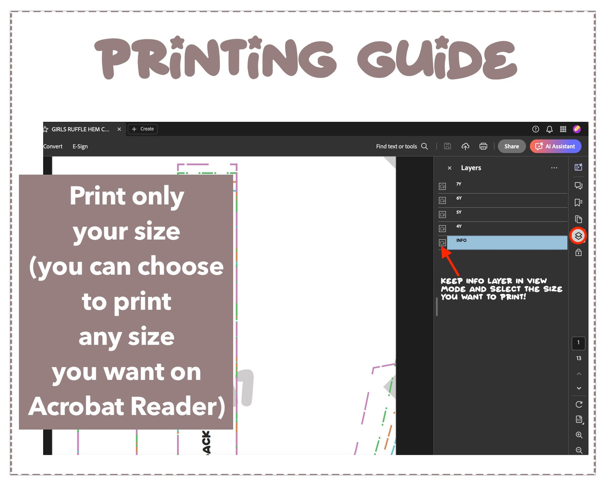605x484 pixels.
Task: Toggle visibility of the 5Y layer
Action: [442, 214]
